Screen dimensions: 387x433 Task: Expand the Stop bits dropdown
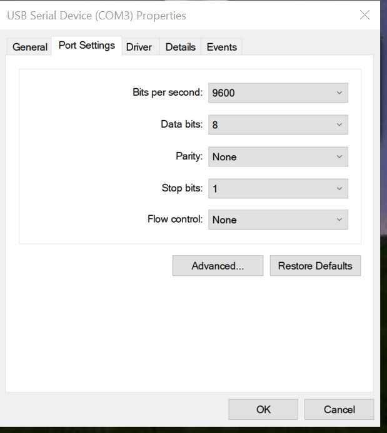click(278, 188)
